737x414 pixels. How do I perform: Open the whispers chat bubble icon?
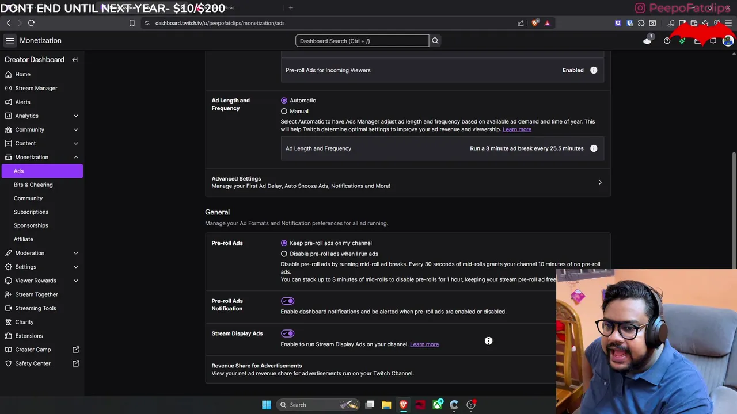click(x=713, y=40)
